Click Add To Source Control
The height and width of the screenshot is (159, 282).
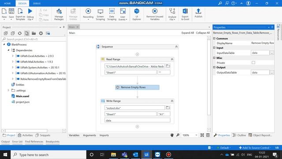tap(255, 148)
